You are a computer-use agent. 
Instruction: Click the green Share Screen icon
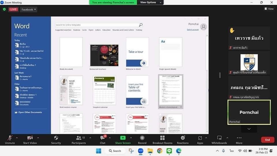click(x=123, y=138)
